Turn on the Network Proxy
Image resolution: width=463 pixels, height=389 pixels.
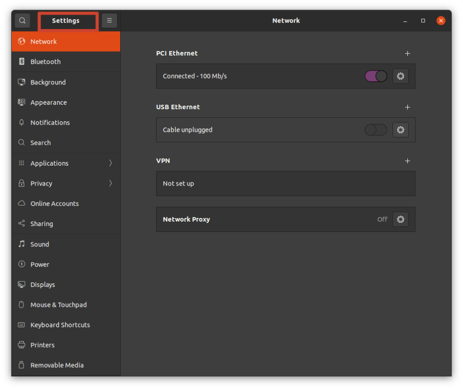[x=400, y=219]
